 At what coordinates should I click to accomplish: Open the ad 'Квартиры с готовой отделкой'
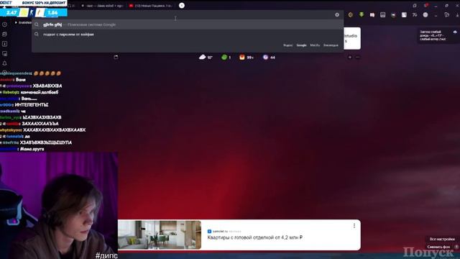tap(254, 237)
